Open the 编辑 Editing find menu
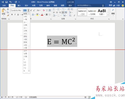125x99 pixels. (x=113, y=12)
